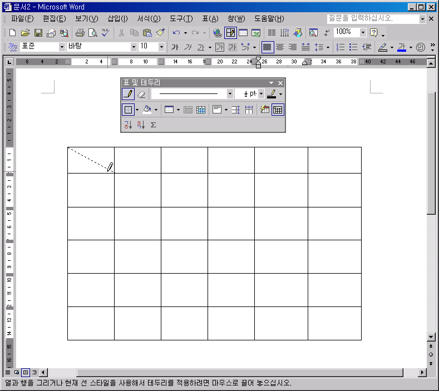Select the Draw Table pencil tool

(128, 94)
